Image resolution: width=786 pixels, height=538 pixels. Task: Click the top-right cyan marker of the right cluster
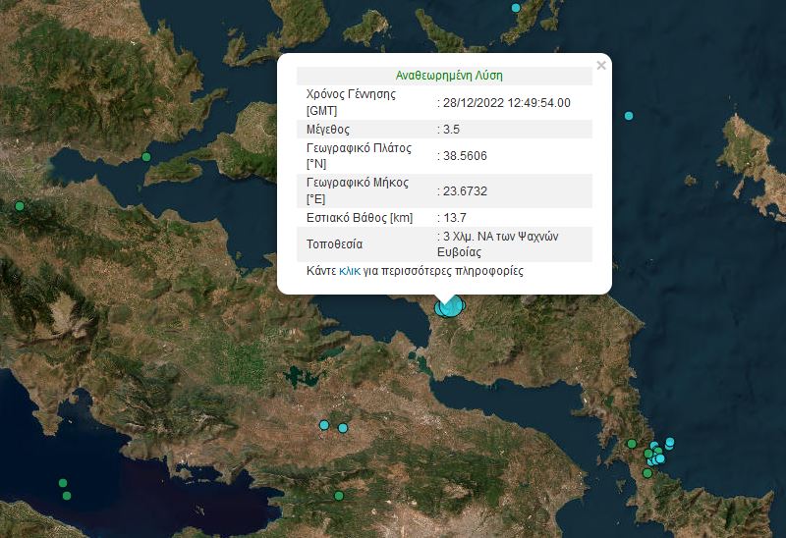click(x=670, y=442)
